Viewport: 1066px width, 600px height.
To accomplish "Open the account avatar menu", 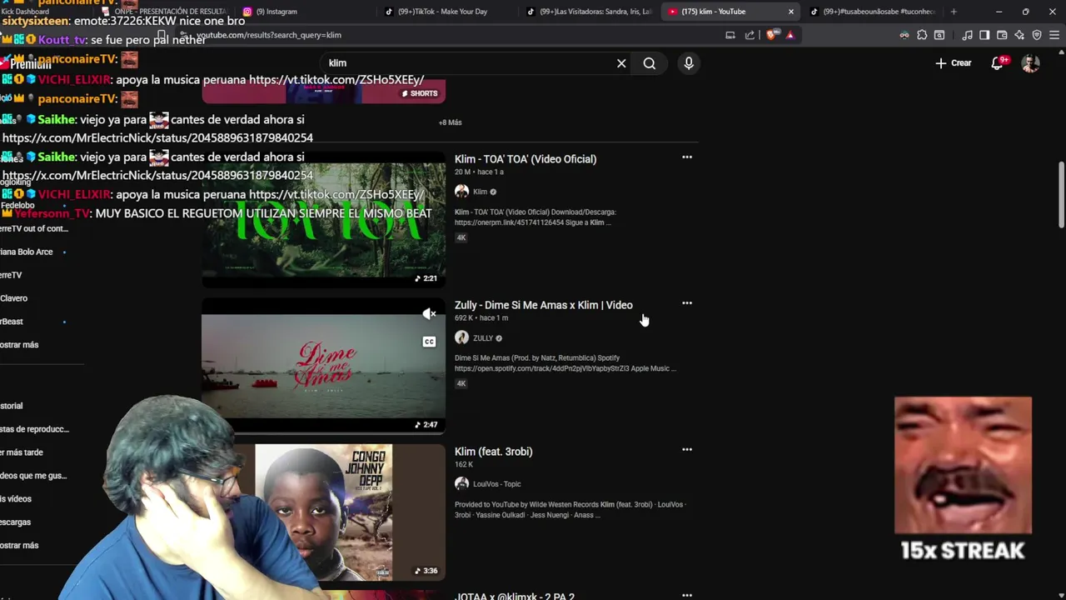I will pyautogui.click(x=1031, y=63).
